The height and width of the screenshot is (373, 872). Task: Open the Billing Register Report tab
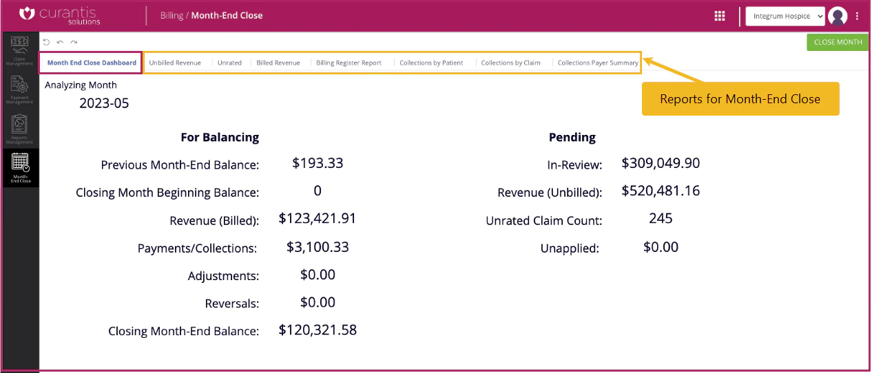pyautogui.click(x=349, y=63)
